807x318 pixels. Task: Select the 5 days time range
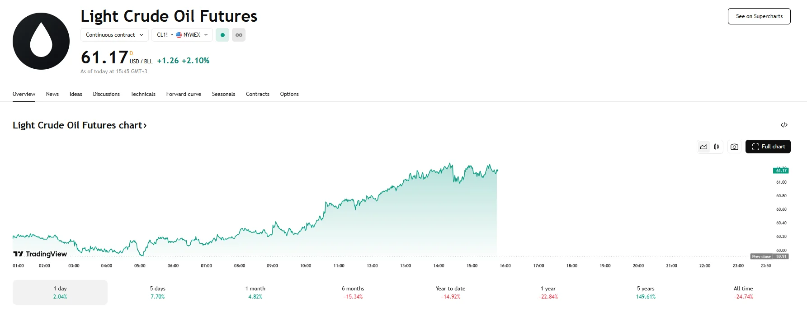point(157,292)
